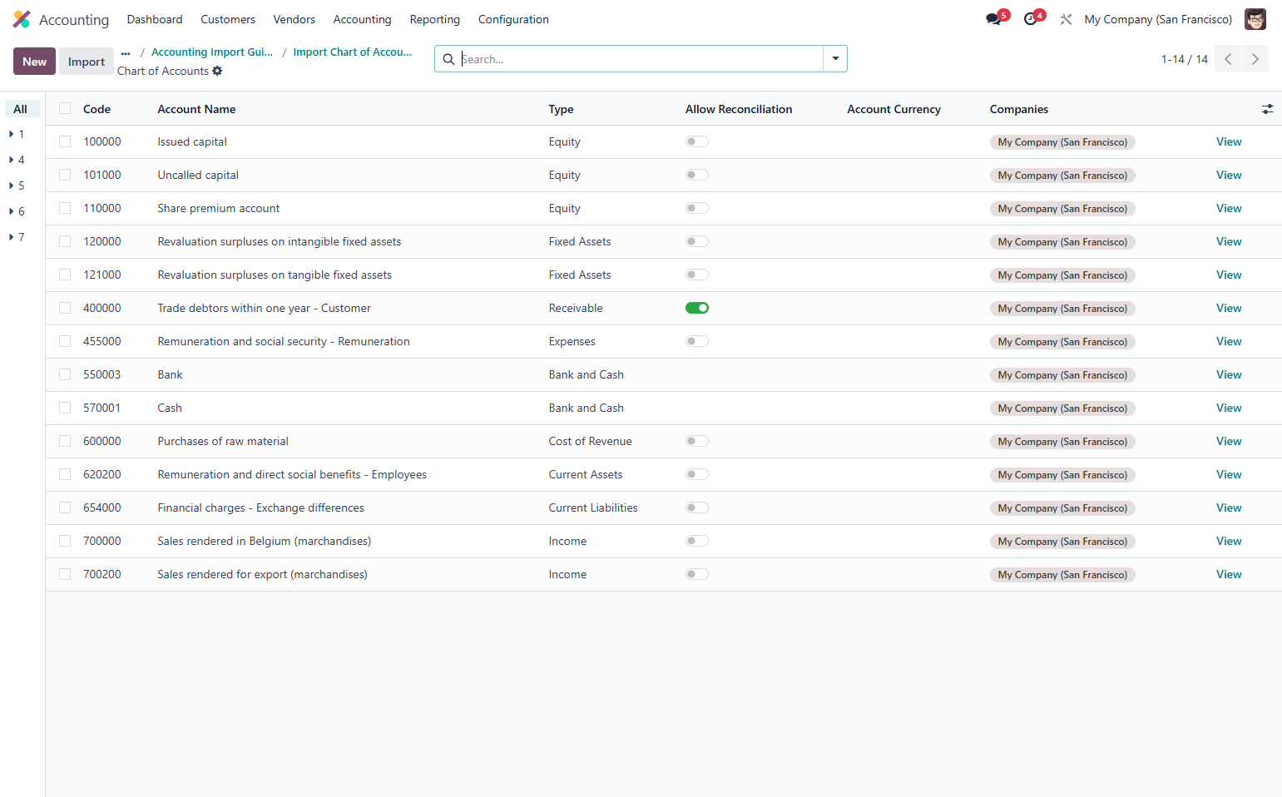
Task: Open the user avatar menu
Action: (1255, 19)
